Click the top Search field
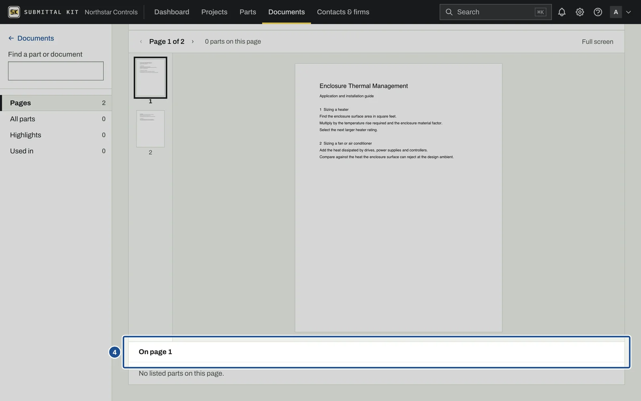 [x=495, y=12]
